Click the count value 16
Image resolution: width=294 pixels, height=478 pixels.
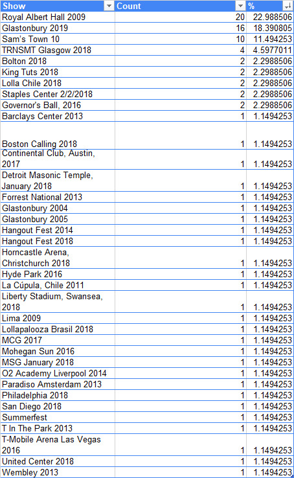(240, 28)
